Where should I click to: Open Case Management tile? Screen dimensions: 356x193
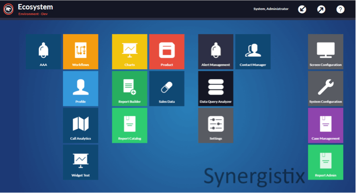(x=326, y=126)
